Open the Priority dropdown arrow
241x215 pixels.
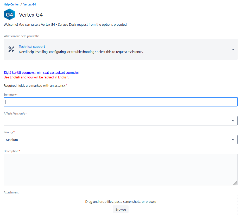pos(233,140)
